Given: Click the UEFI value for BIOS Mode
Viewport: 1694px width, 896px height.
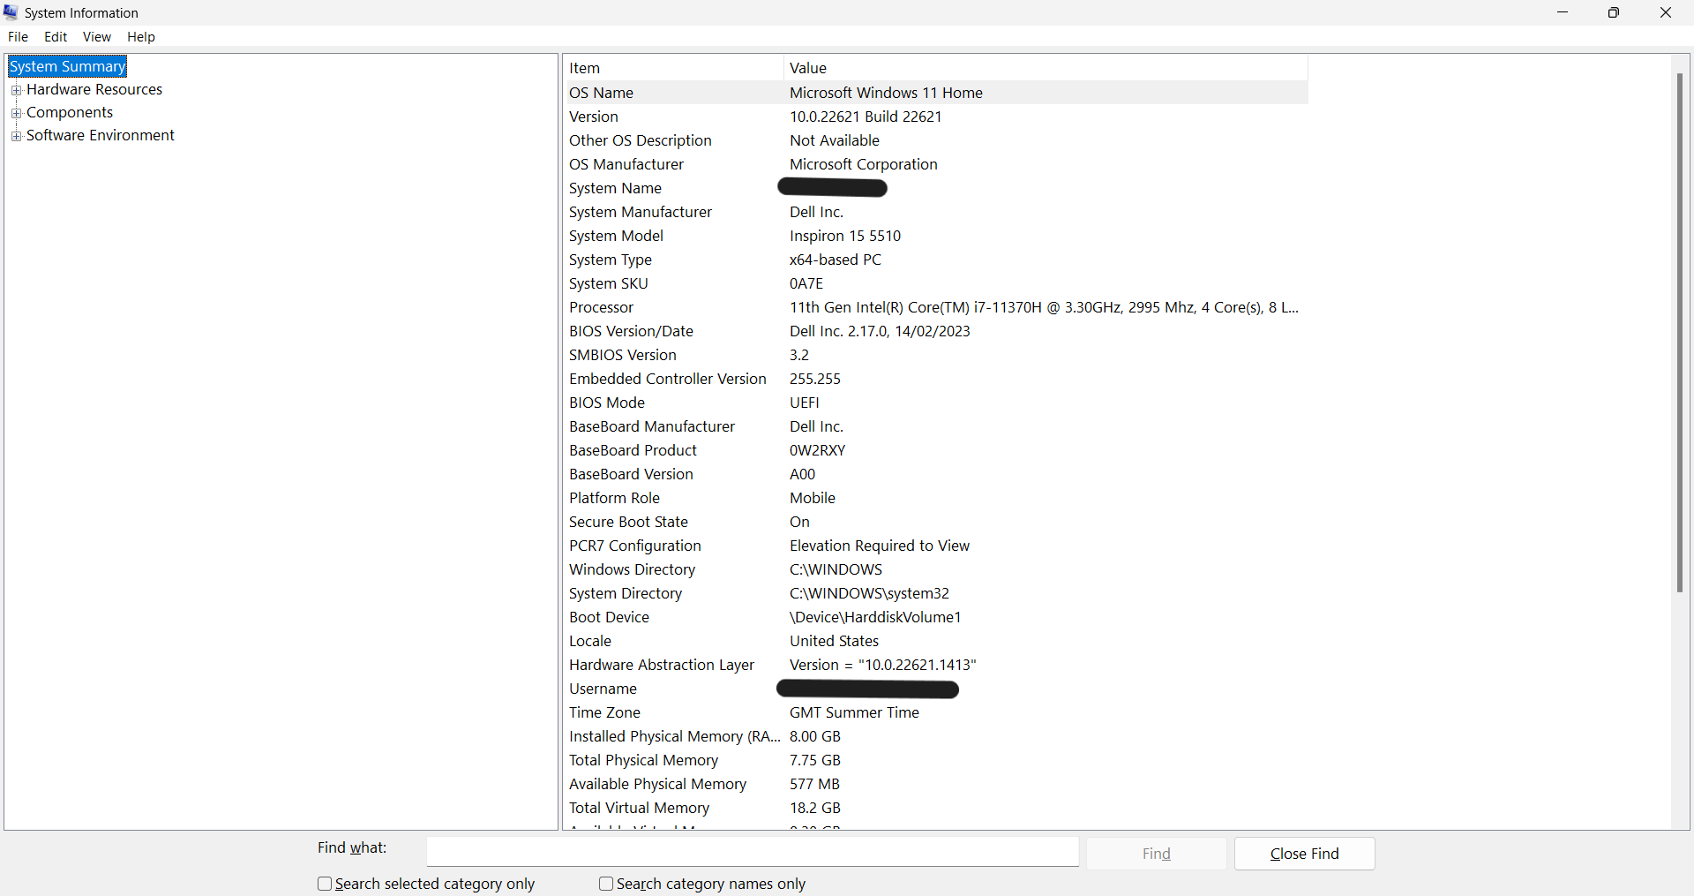Looking at the screenshot, I should tap(805, 403).
